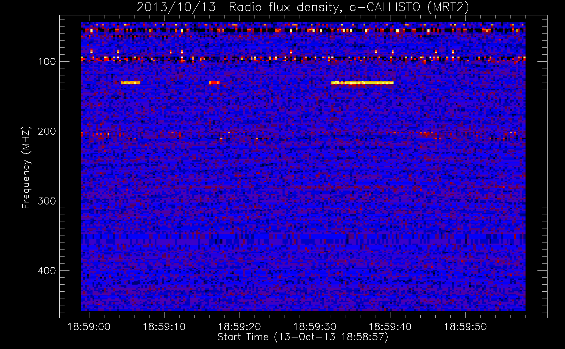The height and width of the screenshot is (349, 565).
Task: Click the long yellow burst near 18:59:35
Action: pyautogui.click(x=362, y=83)
